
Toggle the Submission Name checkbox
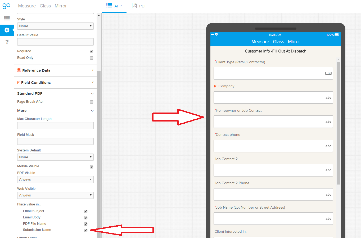tap(86, 230)
